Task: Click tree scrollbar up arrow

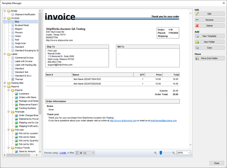Action: (x=40, y=11)
